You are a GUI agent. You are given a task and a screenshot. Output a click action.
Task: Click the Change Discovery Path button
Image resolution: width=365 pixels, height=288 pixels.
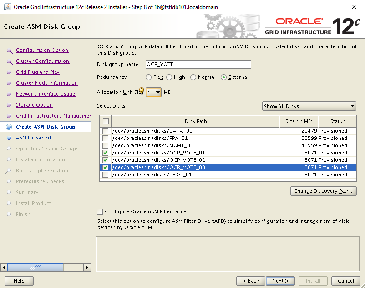[324, 191]
